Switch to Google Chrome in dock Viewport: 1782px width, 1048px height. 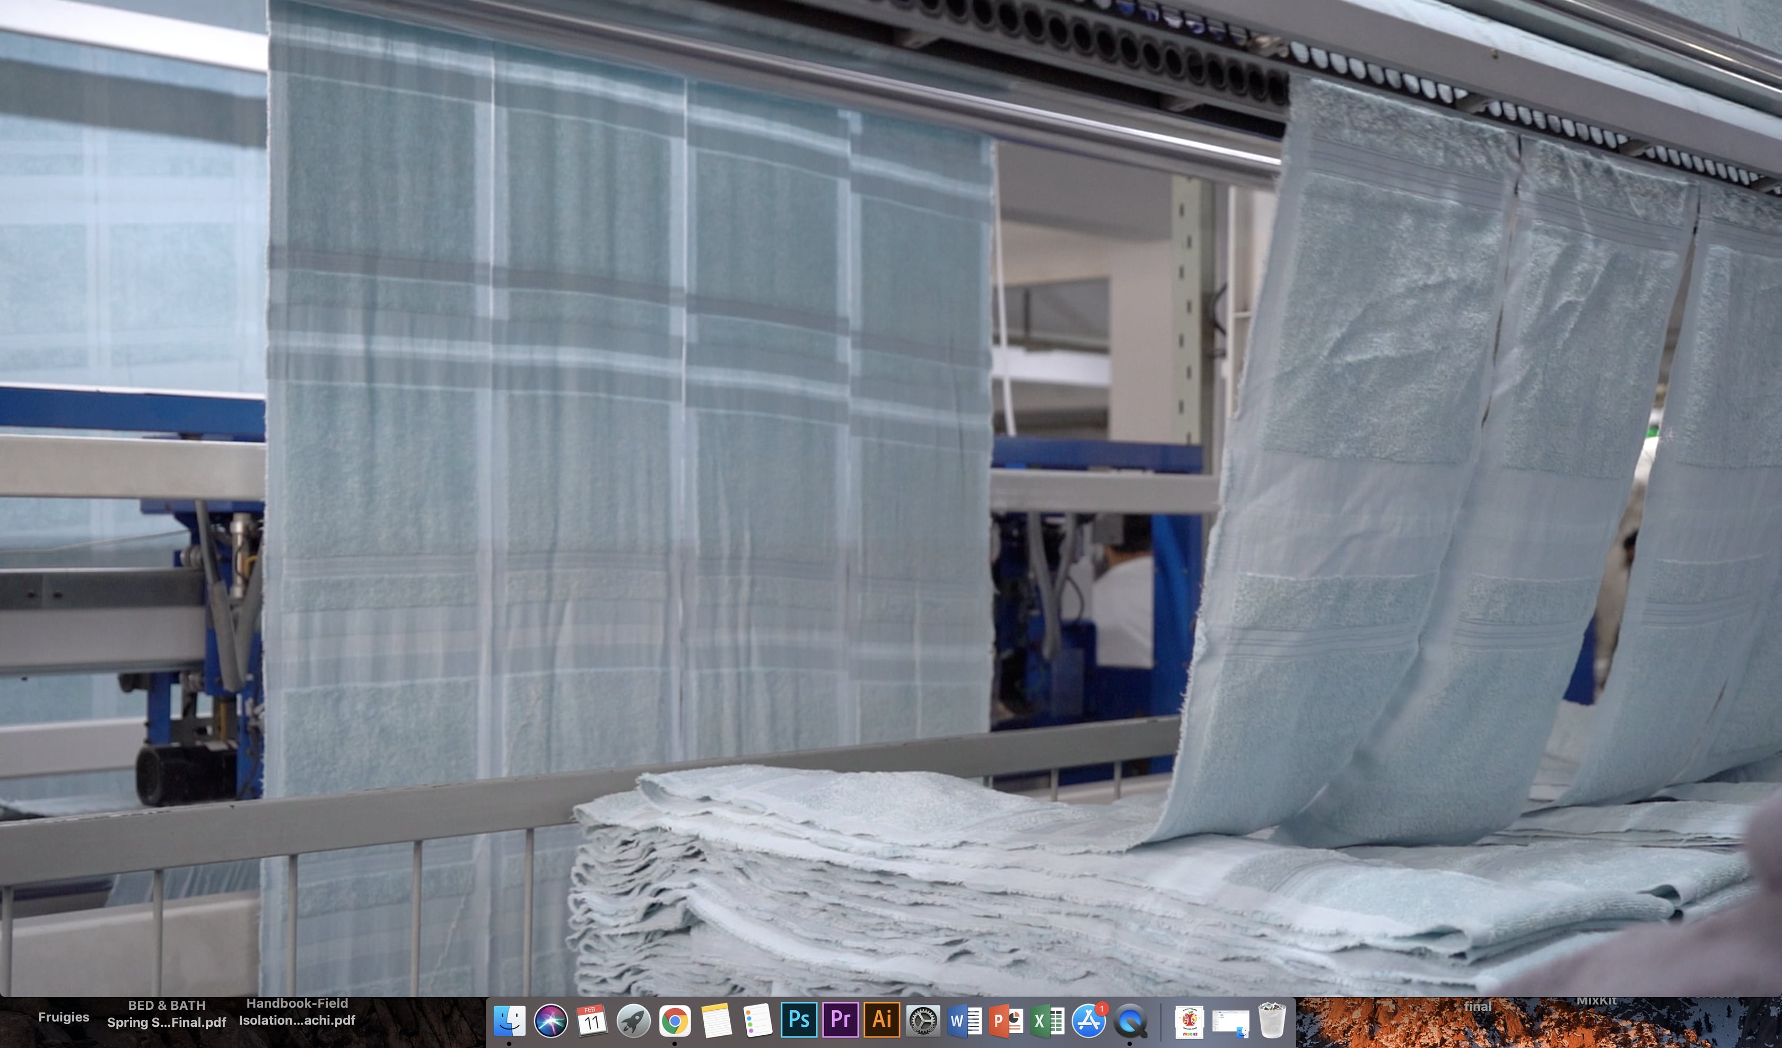tap(675, 1020)
